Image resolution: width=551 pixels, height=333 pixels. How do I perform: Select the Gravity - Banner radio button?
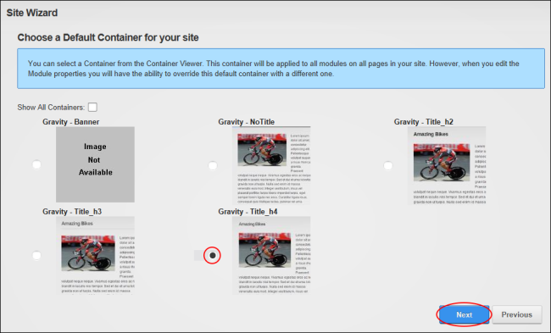36,164
